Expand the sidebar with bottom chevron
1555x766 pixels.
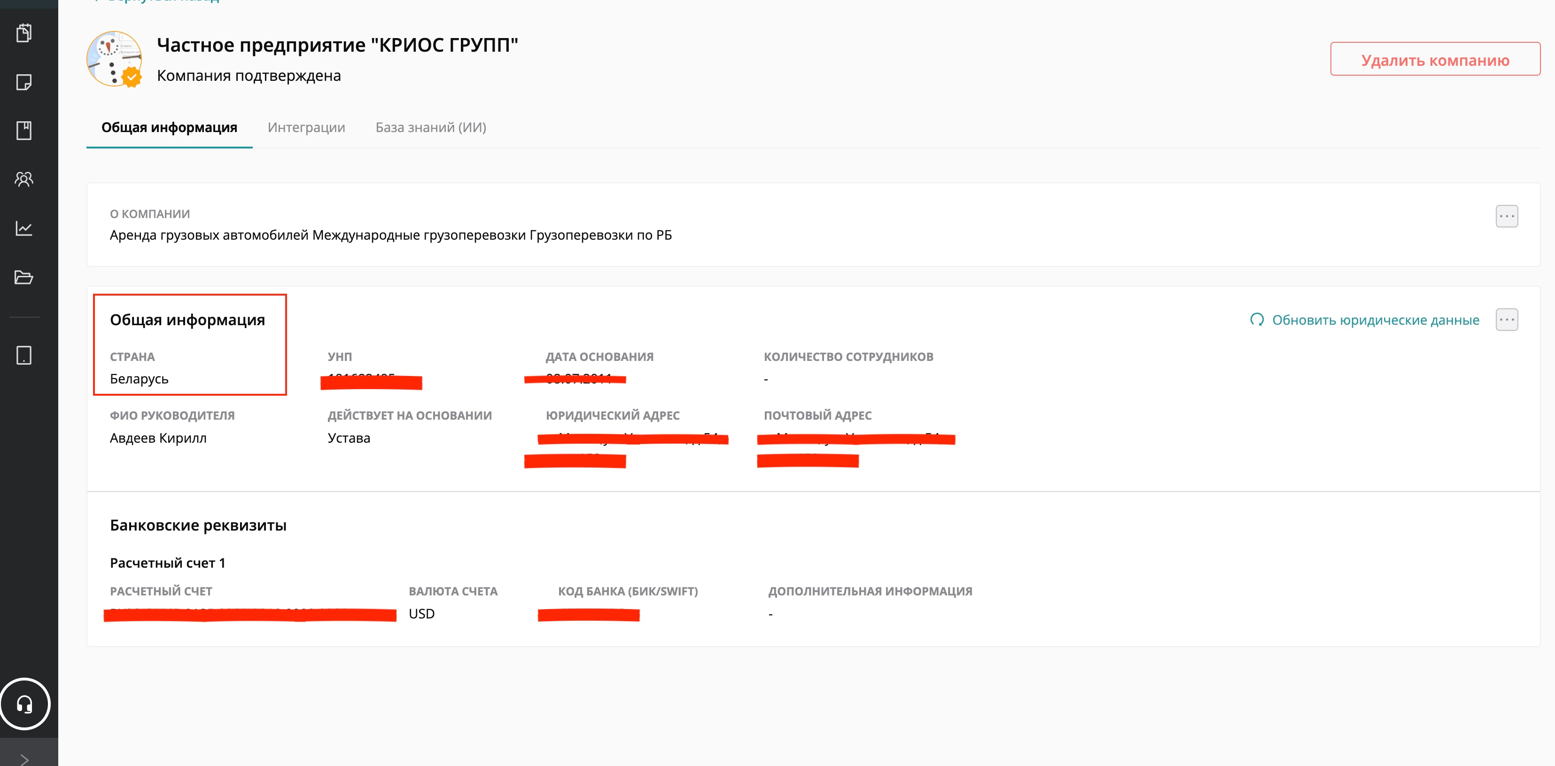[25, 759]
